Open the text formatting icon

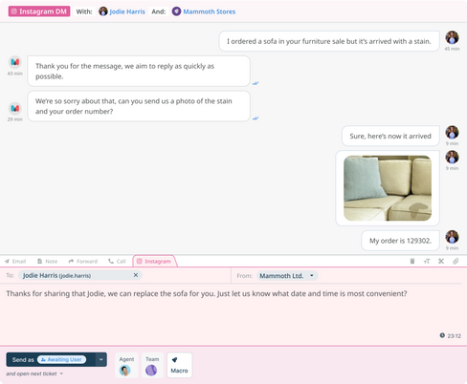click(x=427, y=261)
